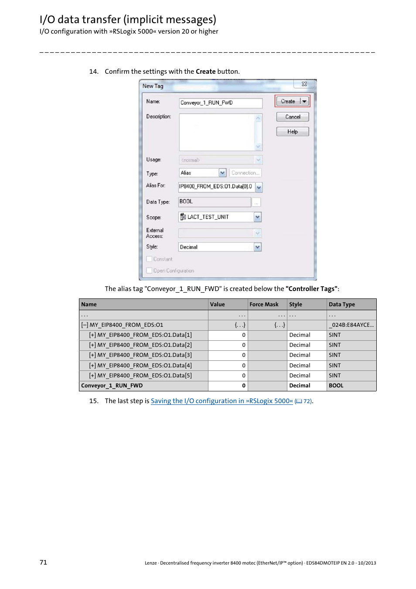Collapse the MY_EIP8400_FROM_EDS:O1 tag
Screen dimensions: 416x589
85,325
